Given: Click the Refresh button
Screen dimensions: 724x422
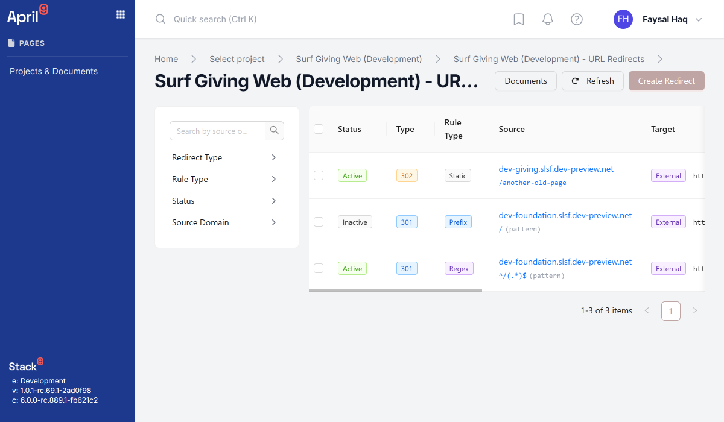Looking at the screenshot, I should pyautogui.click(x=592, y=81).
